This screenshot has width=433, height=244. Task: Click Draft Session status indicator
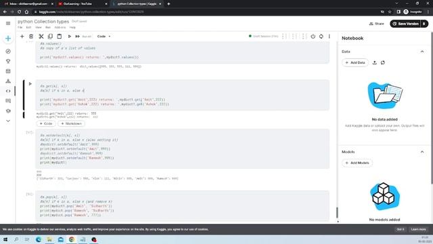263,36
